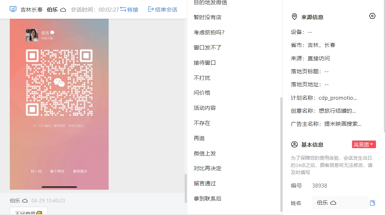Select the quick reply 不存在
The height and width of the screenshot is (215, 385).
[202, 123]
